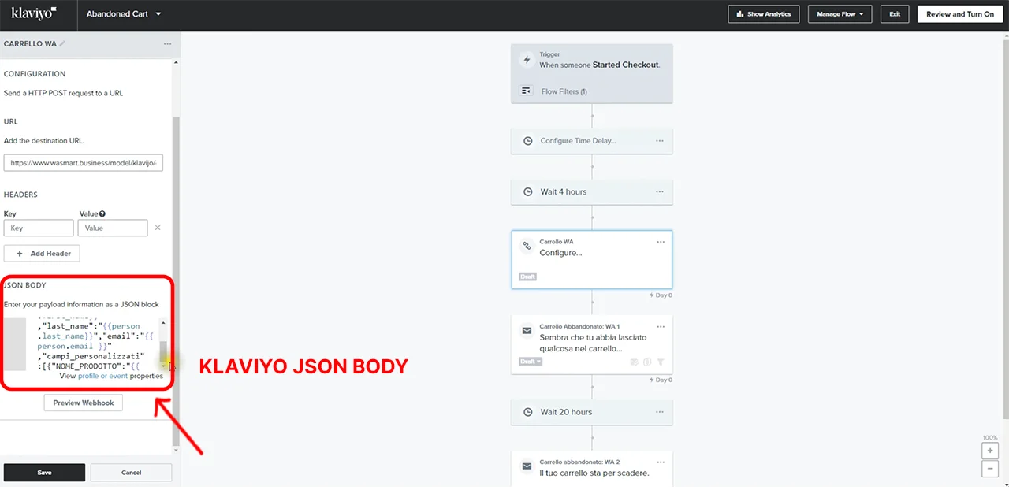Click the JSON body editor scrollbar
Viewport: 1009px width, 490px height.
click(x=163, y=345)
